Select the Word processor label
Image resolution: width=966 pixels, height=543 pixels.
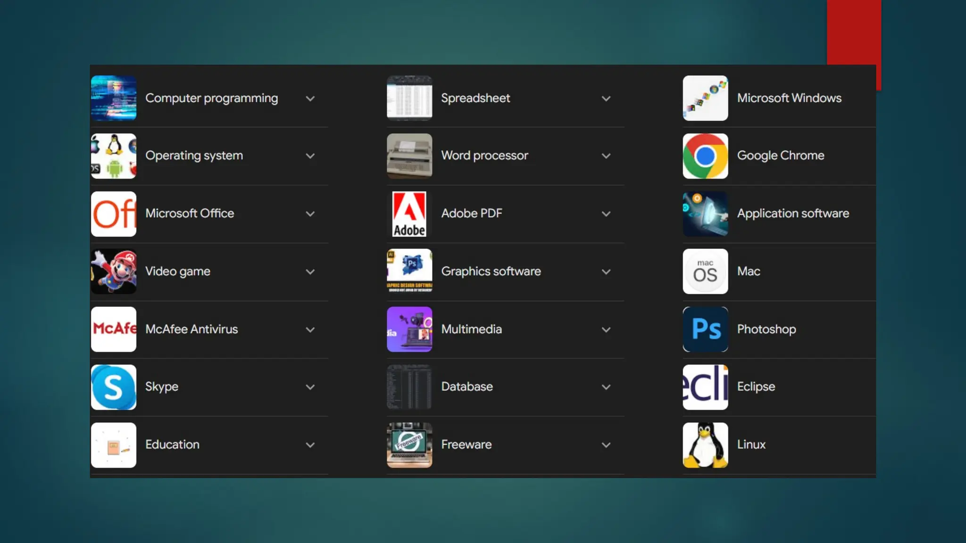(484, 156)
